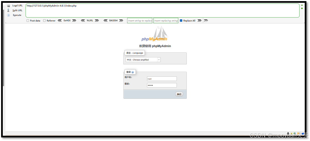Click the left arrow before BASE64
The height and width of the screenshot is (141, 310).
(106, 20)
